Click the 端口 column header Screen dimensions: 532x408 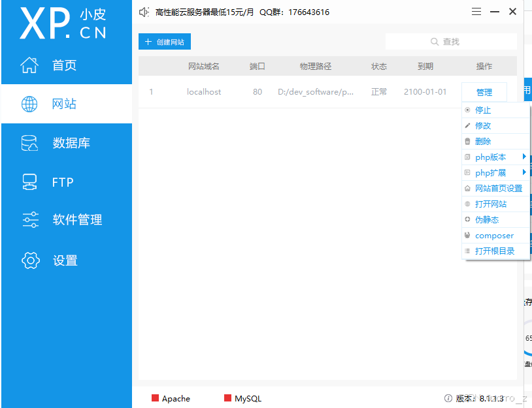point(258,66)
